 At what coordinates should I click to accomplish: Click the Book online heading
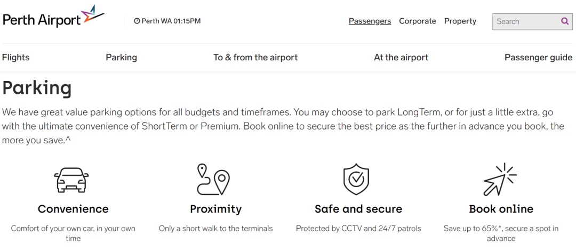501,209
